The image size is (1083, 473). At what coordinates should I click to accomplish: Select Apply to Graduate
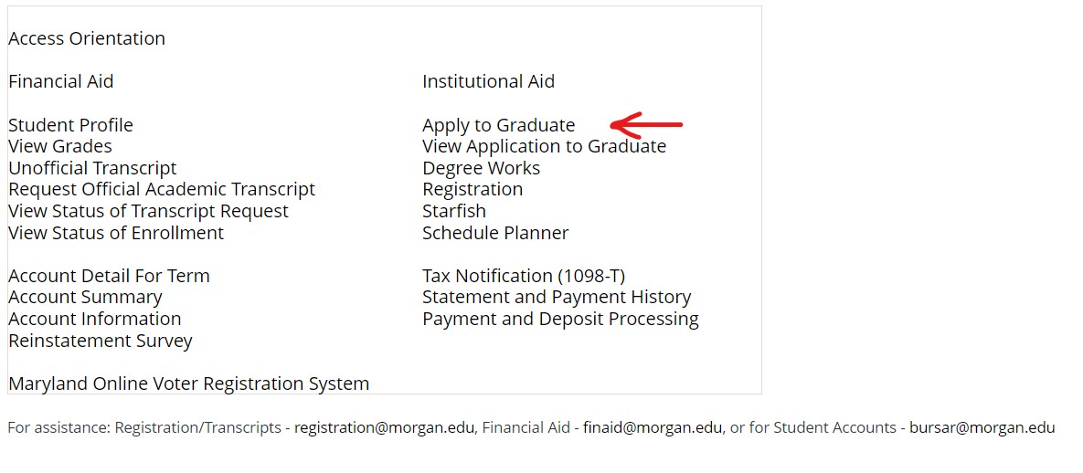pyautogui.click(x=498, y=125)
